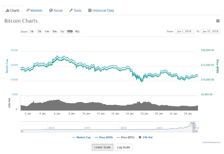The width and height of the screenshot is (224, 154).
Task: Toggle Price (USD) series in legend
Action: 104,137
